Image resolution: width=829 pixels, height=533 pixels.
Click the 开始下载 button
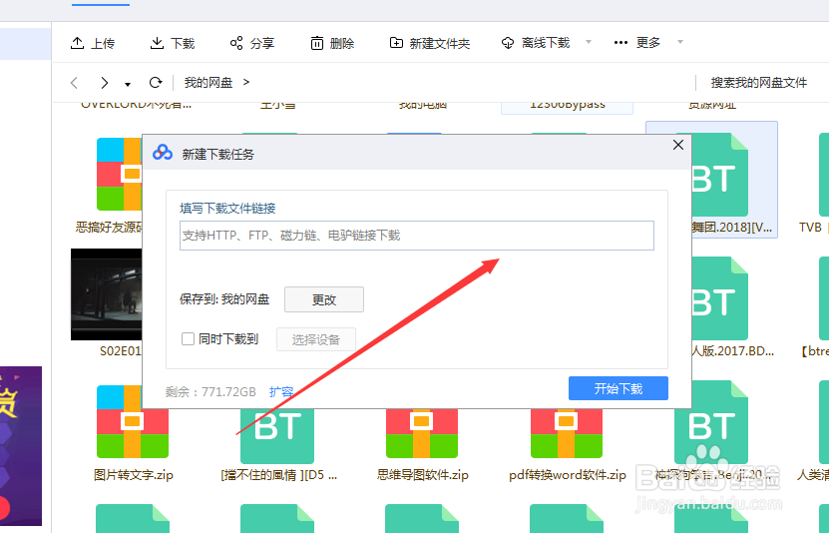(619, 388)
